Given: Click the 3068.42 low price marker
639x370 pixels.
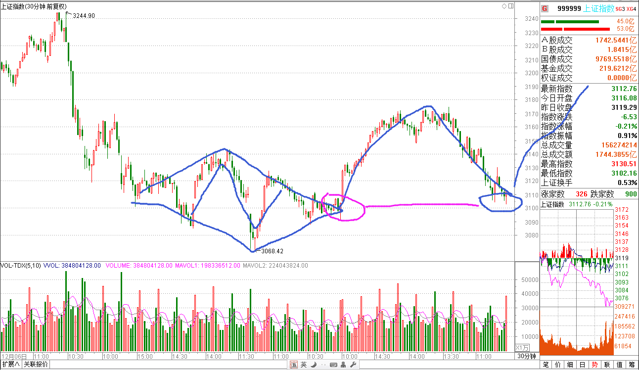Looking at the screenshot, I should click(x=273, y=251).
